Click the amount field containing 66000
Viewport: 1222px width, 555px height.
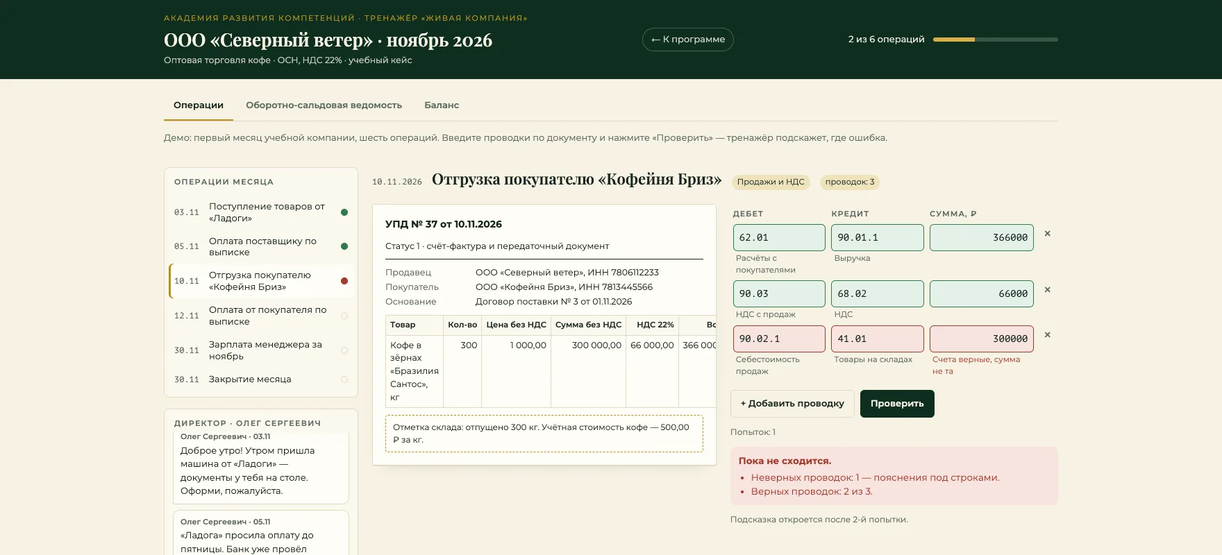pos(982,293)
